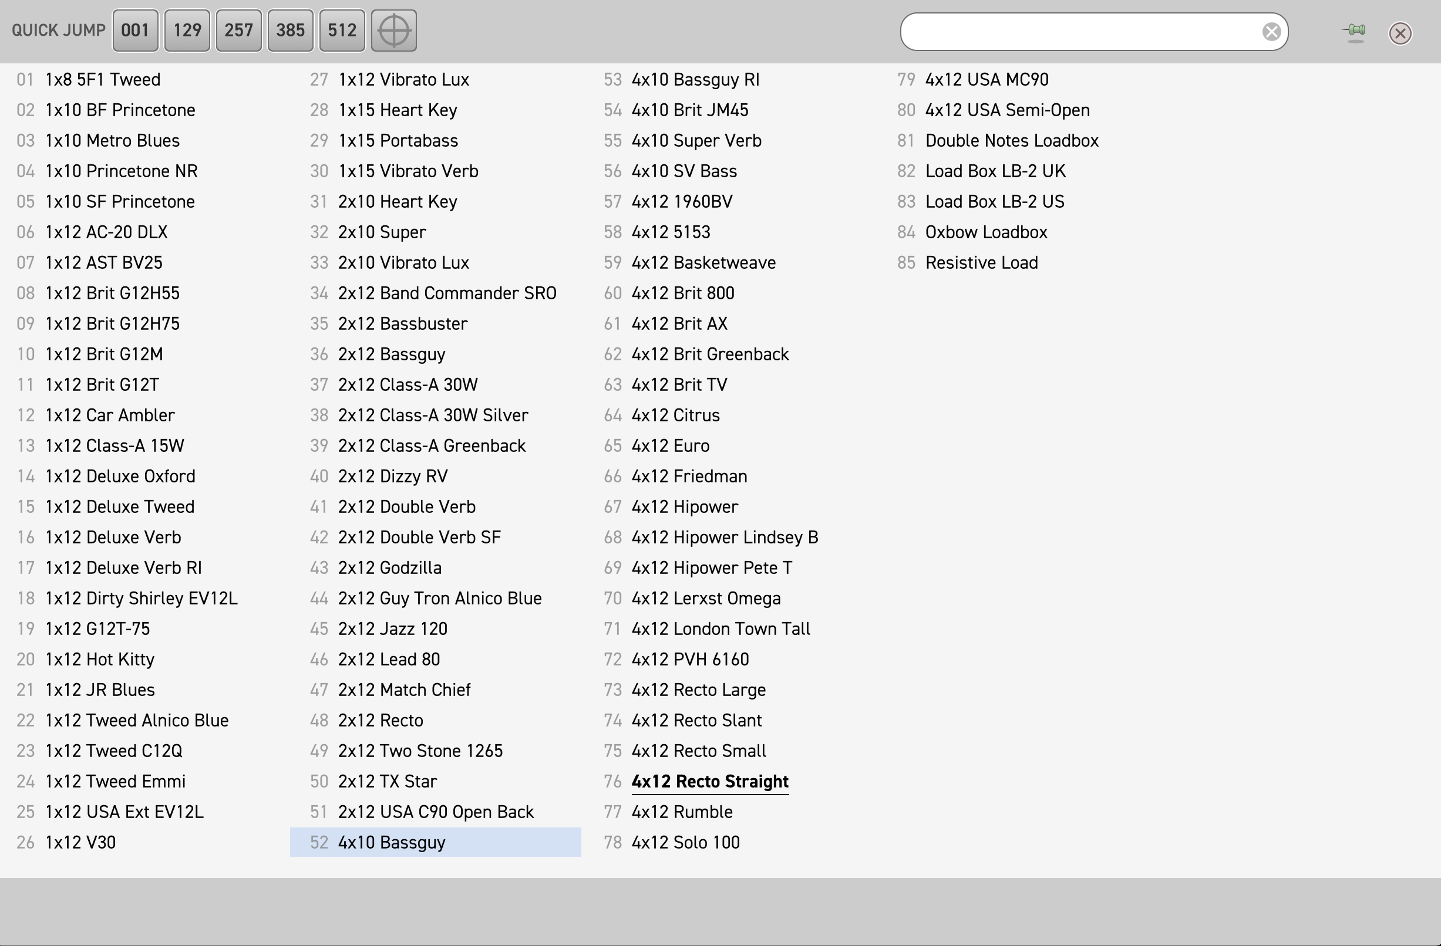Close the cabinet browser panel
The height and width of the screenshot is (946, 1441).
point(1400,33)
